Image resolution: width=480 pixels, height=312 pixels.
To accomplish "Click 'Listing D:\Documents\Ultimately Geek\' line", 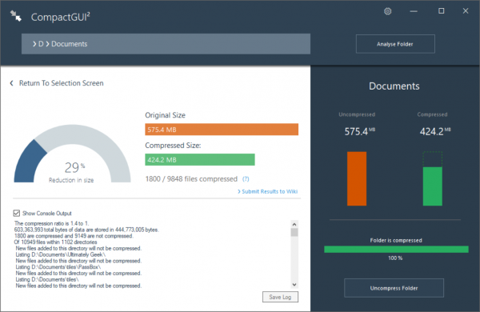I will (x=61, y=254).
